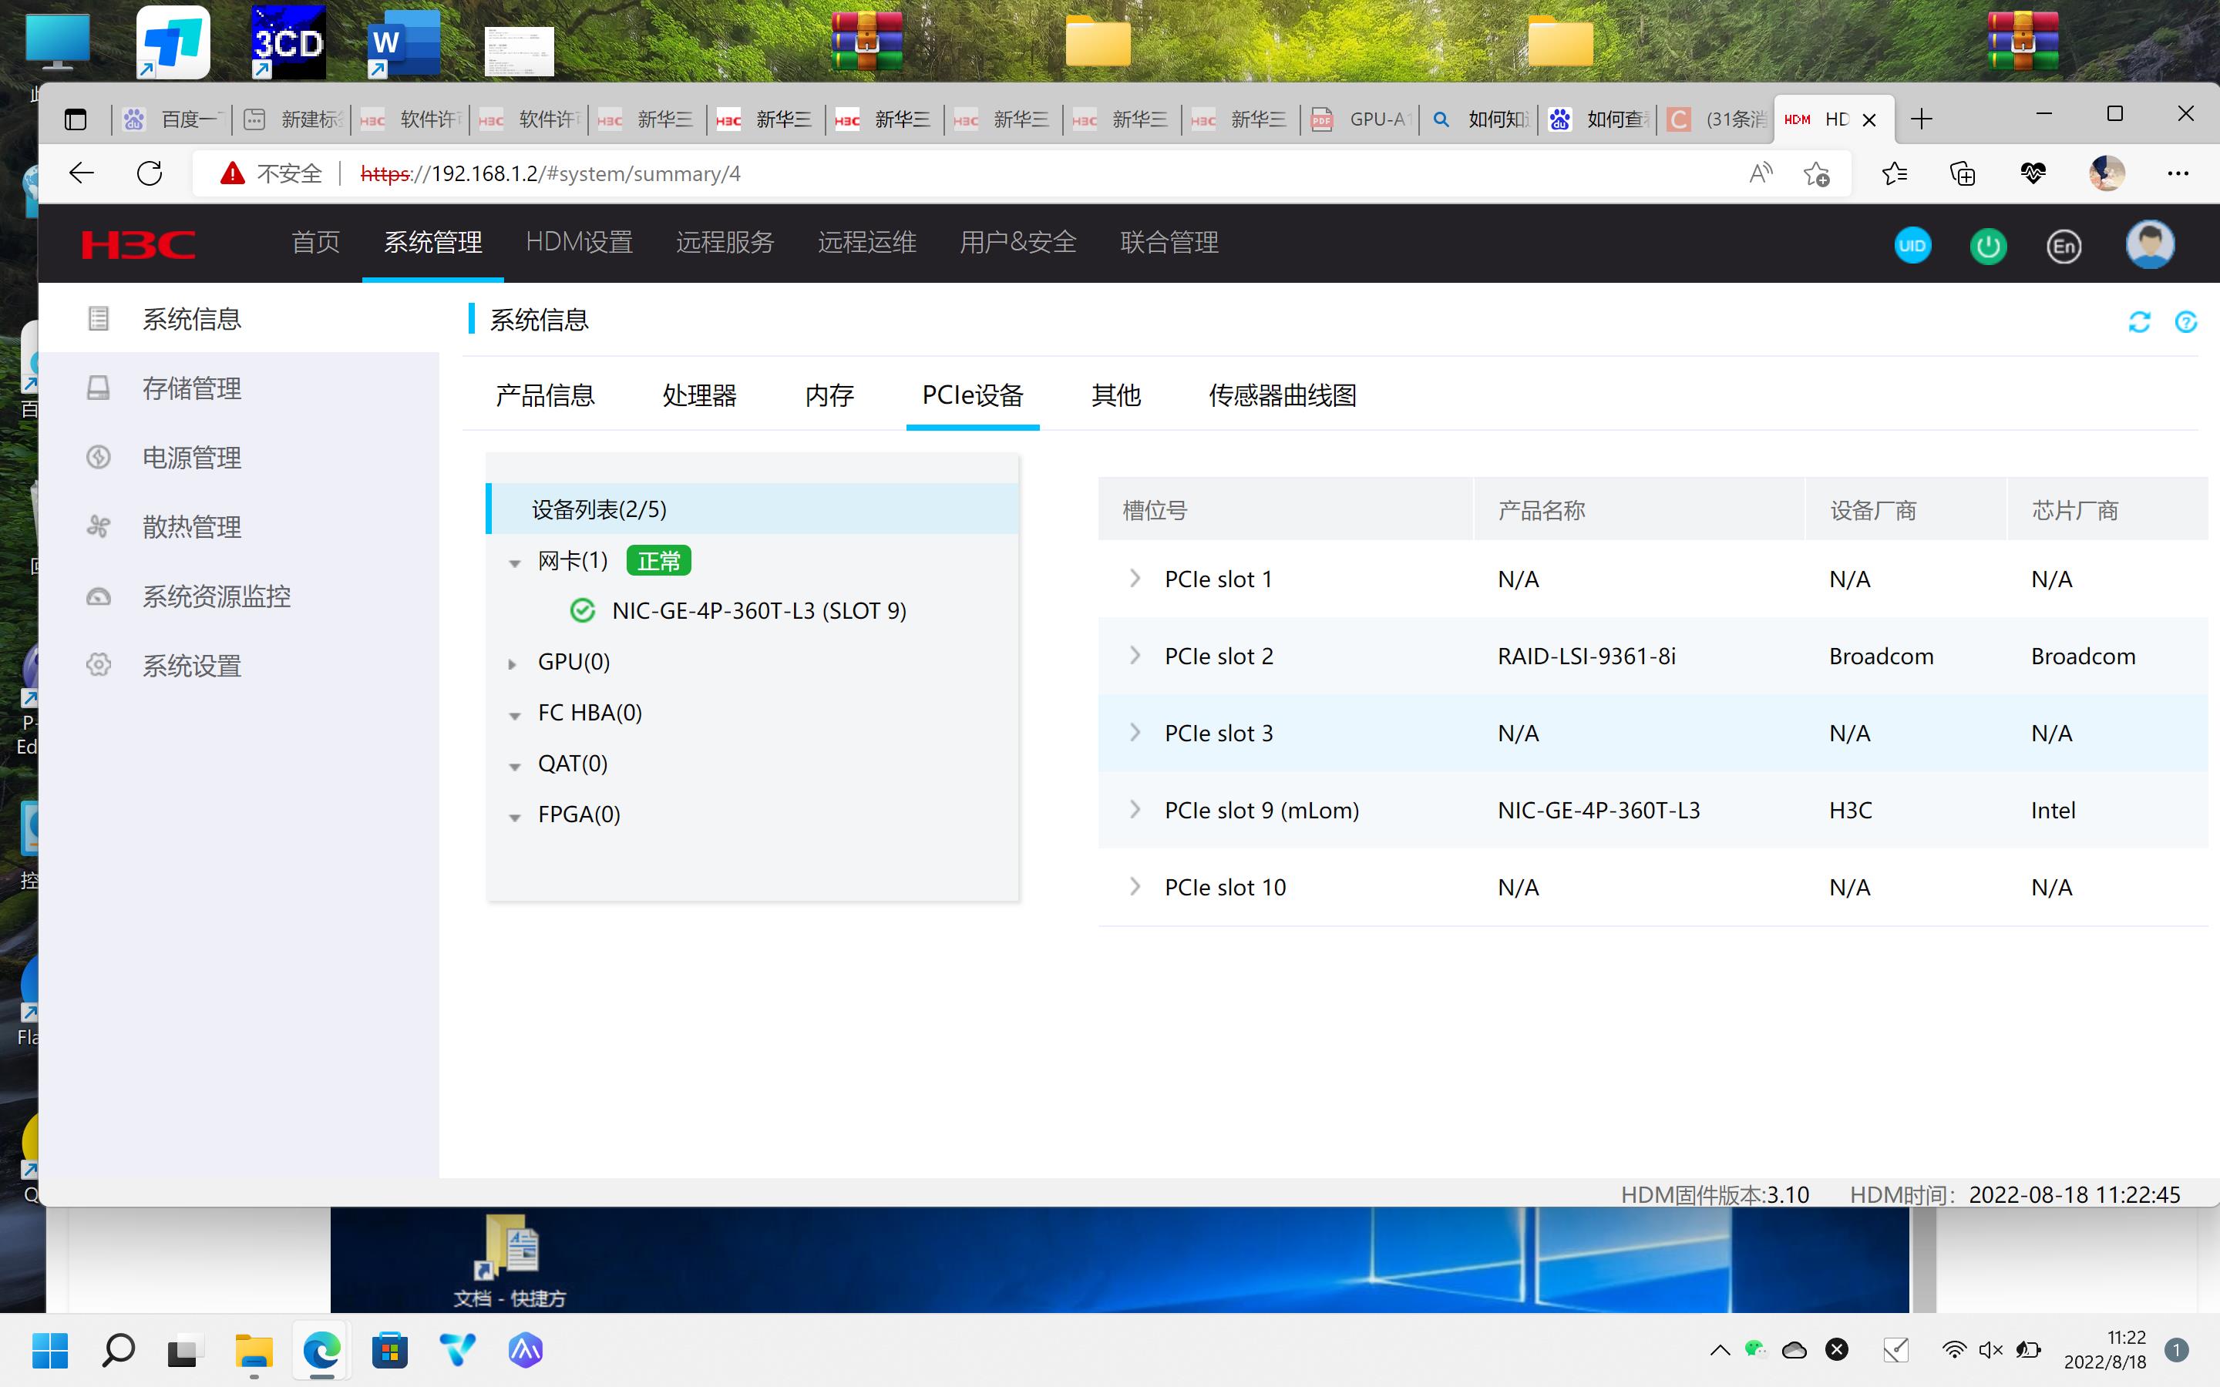Click the refresh icon in 系统信息 header
This screenshot has height=1387, width=2220.
click(2138, 322)
